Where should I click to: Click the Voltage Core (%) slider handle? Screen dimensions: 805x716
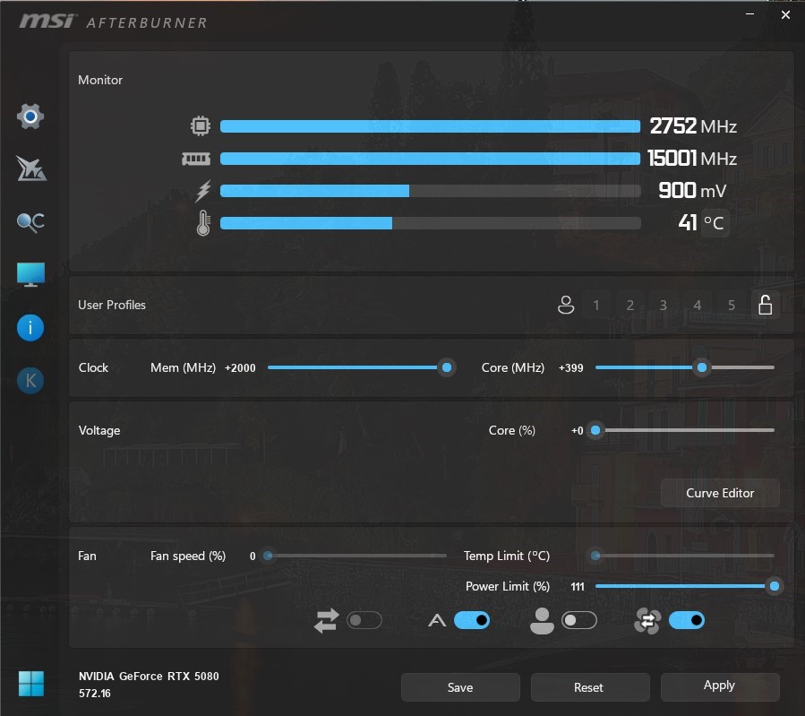click(x=595, y=430)
